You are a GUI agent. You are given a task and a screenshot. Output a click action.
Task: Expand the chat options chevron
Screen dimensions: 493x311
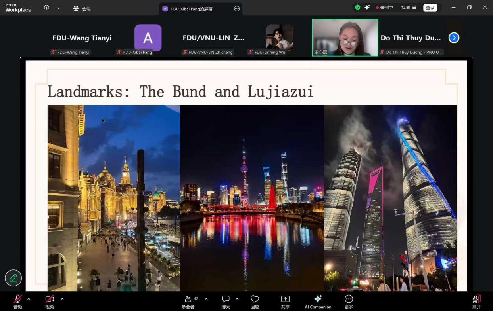pyautogui.click(x=237, y=299)
